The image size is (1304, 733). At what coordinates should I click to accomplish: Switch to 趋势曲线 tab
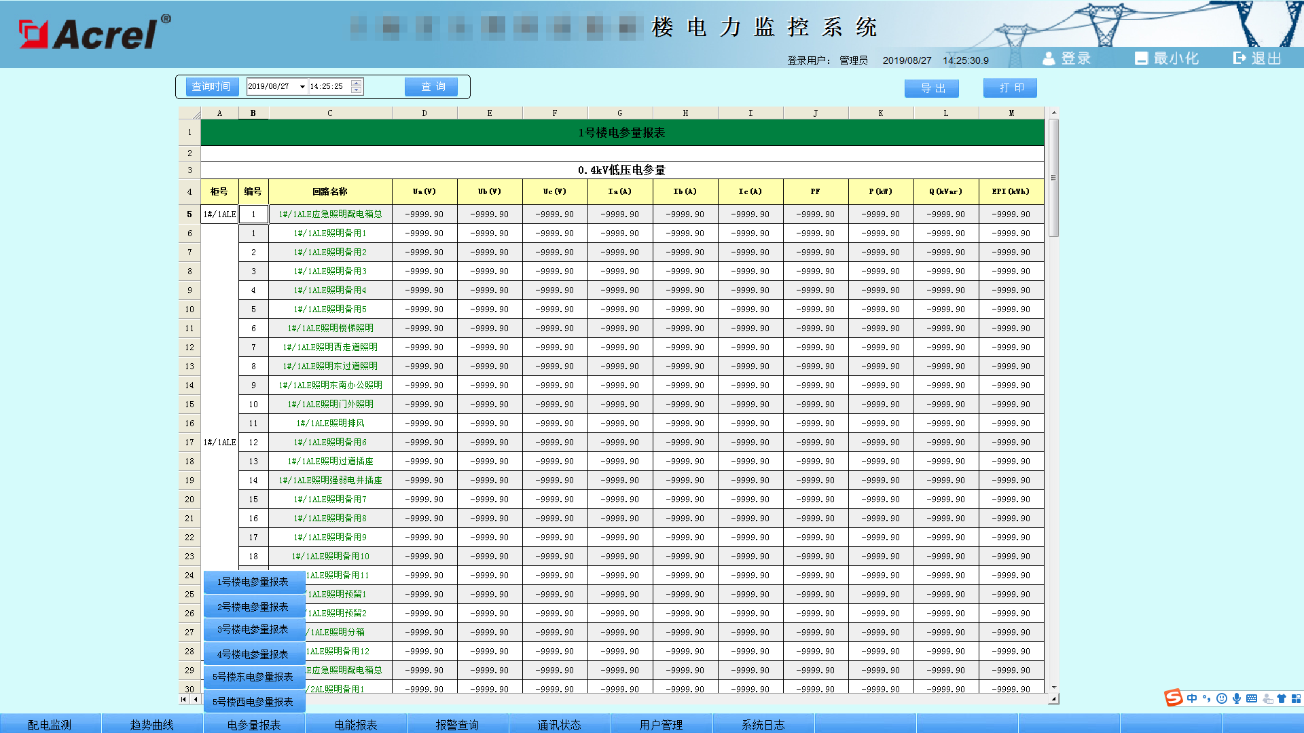[x=152, y=724]
